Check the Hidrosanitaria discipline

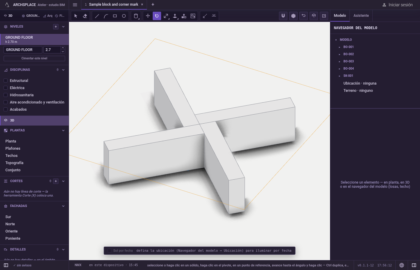coord(5,95)
